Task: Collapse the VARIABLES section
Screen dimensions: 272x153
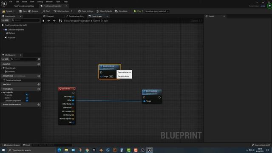Action: 2,89
